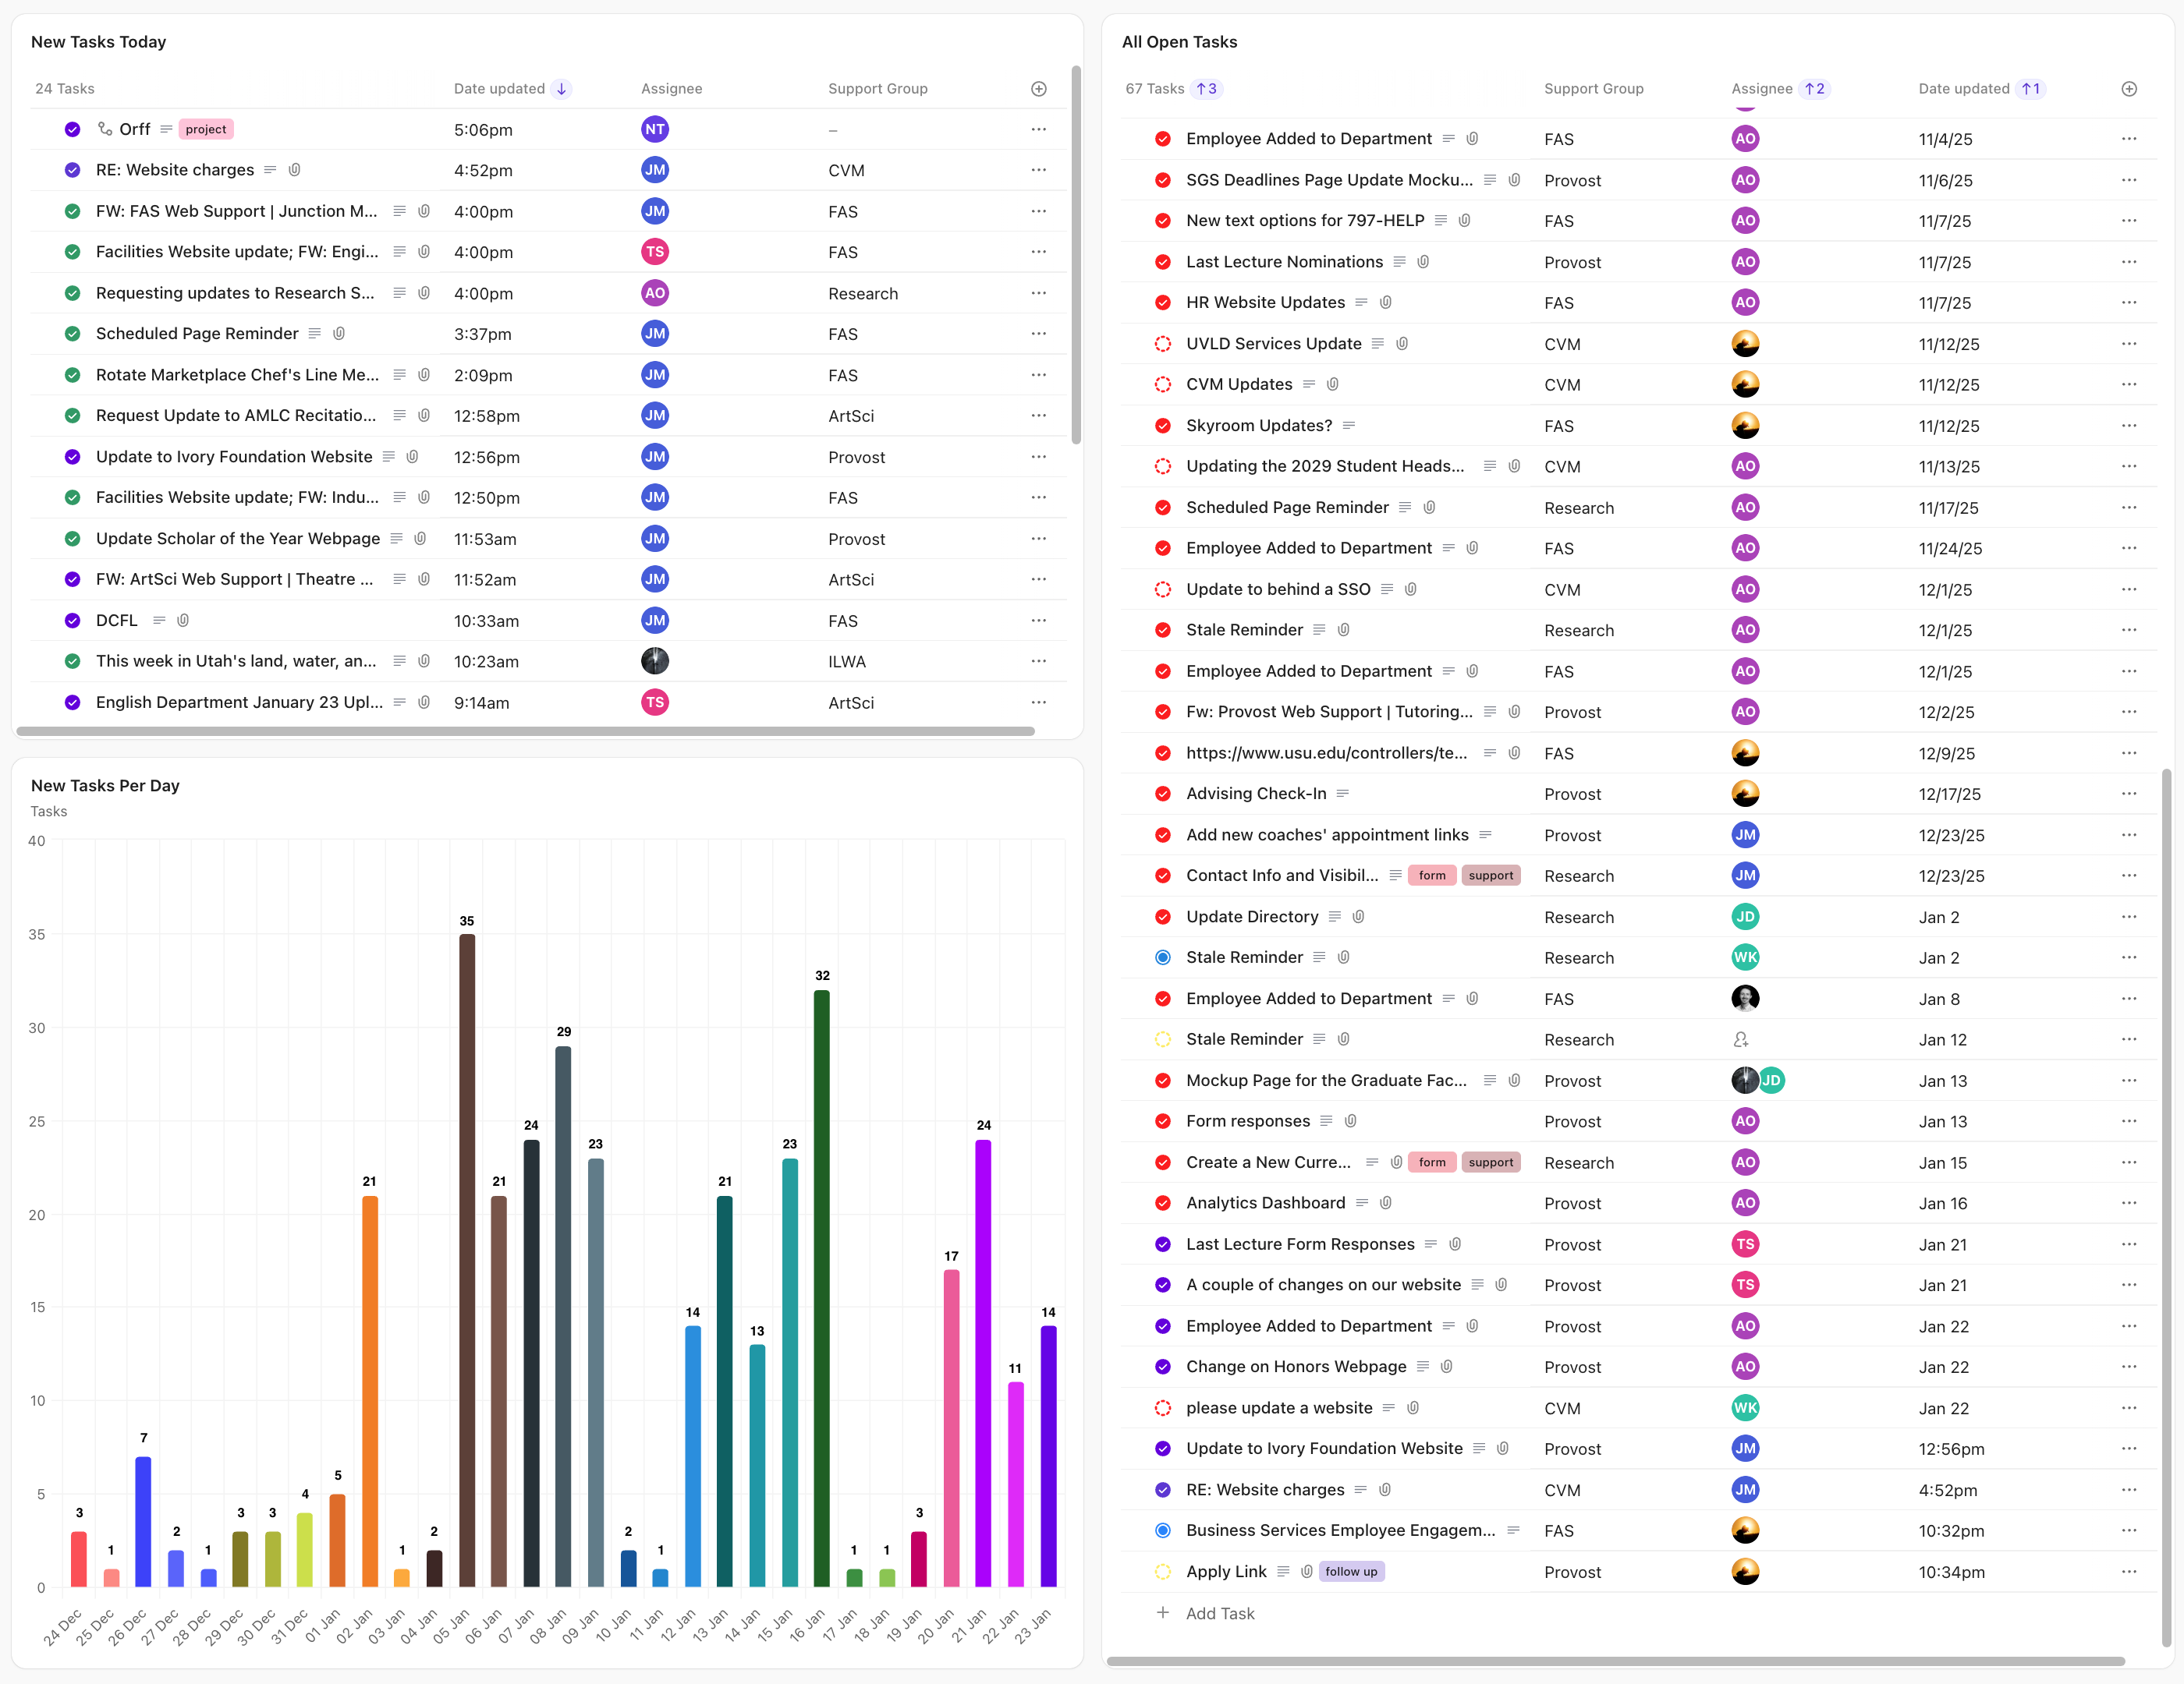The height and width of the screenshot is (1684, 2184).
Task: Open JM's avatar on "Add new coaches' appointment links"
Action: click(1746, 836)
